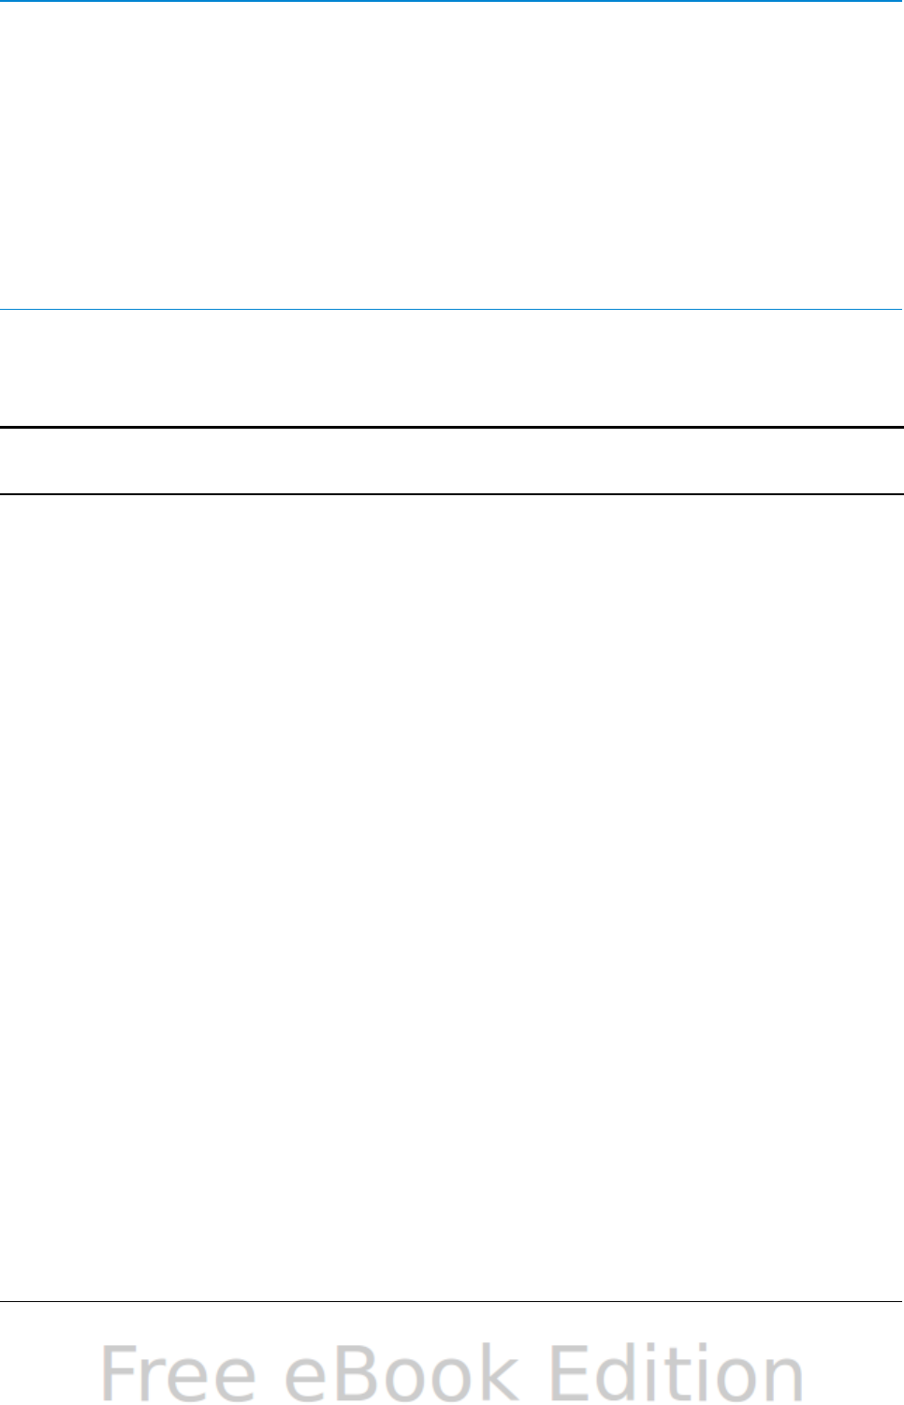
Task: Click the blank space between footer rule and watermark
Action: (452, 1322)
